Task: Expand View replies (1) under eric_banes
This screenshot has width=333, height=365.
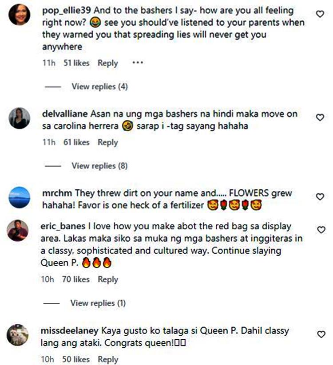Action: click(x=98, y=303)
